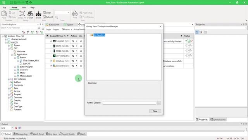Uncheck the Database device checkbox

pyautogui.click(x=51, y=61)
